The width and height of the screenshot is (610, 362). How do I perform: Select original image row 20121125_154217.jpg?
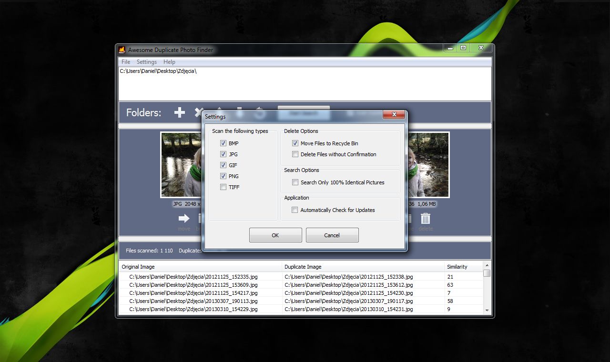pyautogui.click(x=193, y=293)
